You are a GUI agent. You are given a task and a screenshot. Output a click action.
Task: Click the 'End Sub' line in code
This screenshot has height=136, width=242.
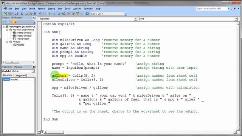(51, 119)
